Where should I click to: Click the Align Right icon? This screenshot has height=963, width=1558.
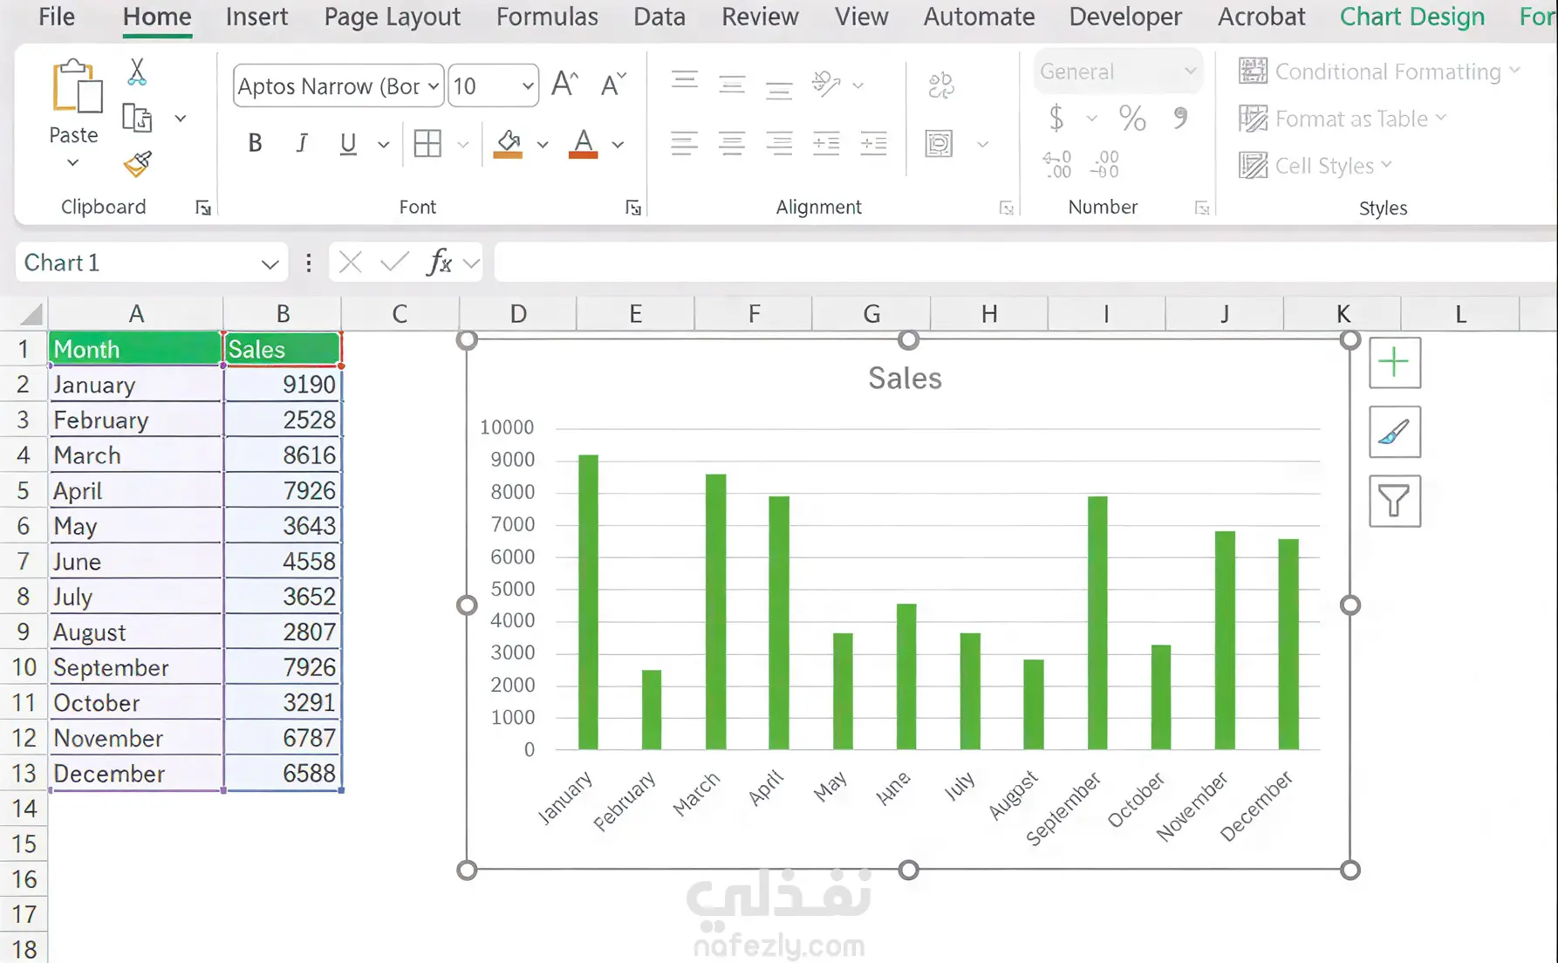coord(779,143)
